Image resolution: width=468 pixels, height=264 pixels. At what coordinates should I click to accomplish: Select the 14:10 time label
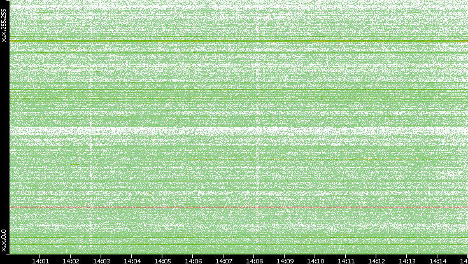(316, 261)
